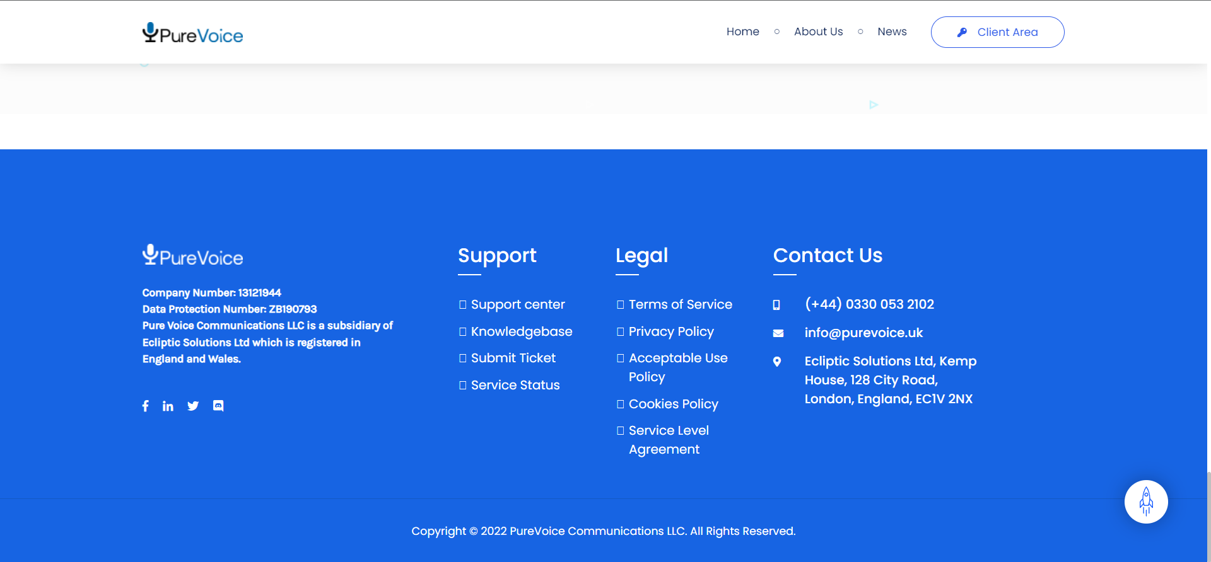Open the Submit Ticket link
The image size is (1211, 562).
click(x=513, y=358)
